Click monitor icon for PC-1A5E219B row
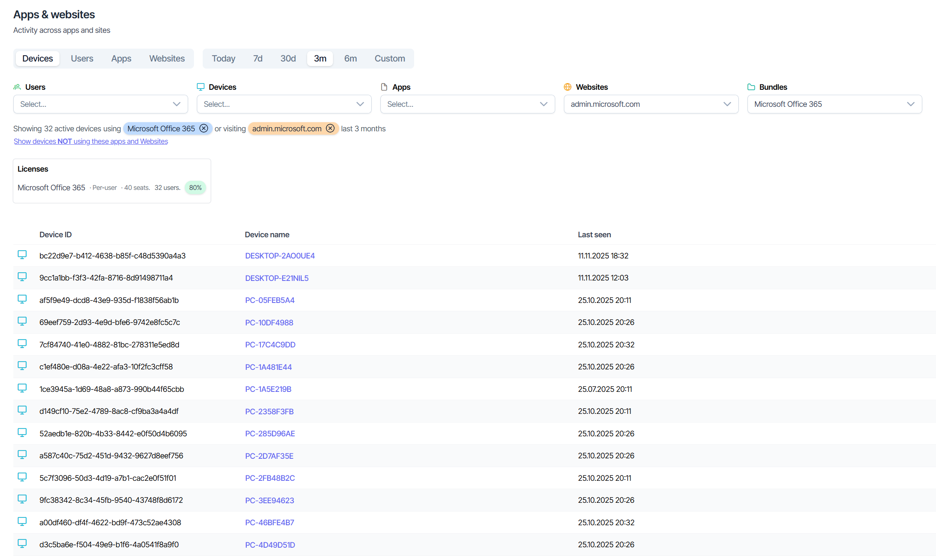936x556 pixels. [22, 388]
